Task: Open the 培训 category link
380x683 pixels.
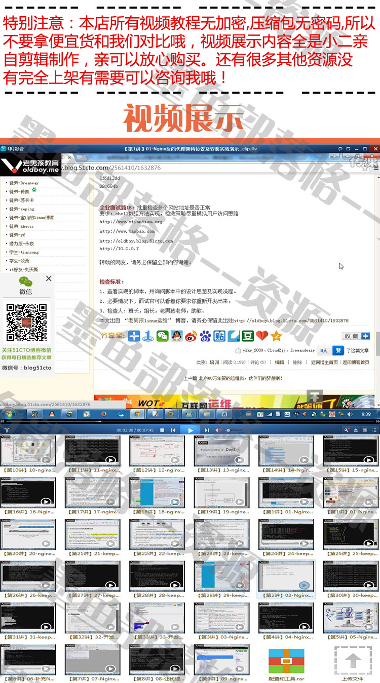Action: click(x=214, y=363)
